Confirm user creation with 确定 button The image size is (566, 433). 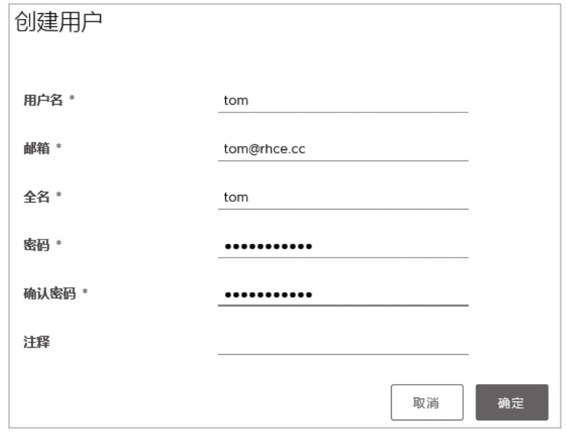[511, 402]
